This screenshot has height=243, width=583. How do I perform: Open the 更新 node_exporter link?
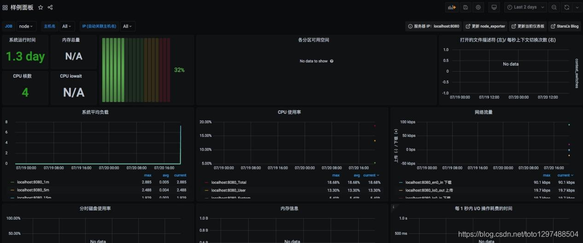point(485,26)
